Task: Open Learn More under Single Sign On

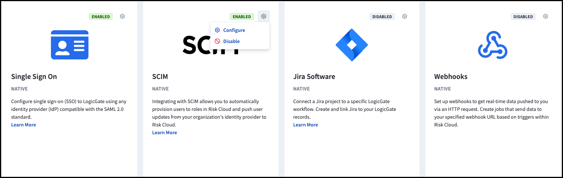Action: click(23, 125)
